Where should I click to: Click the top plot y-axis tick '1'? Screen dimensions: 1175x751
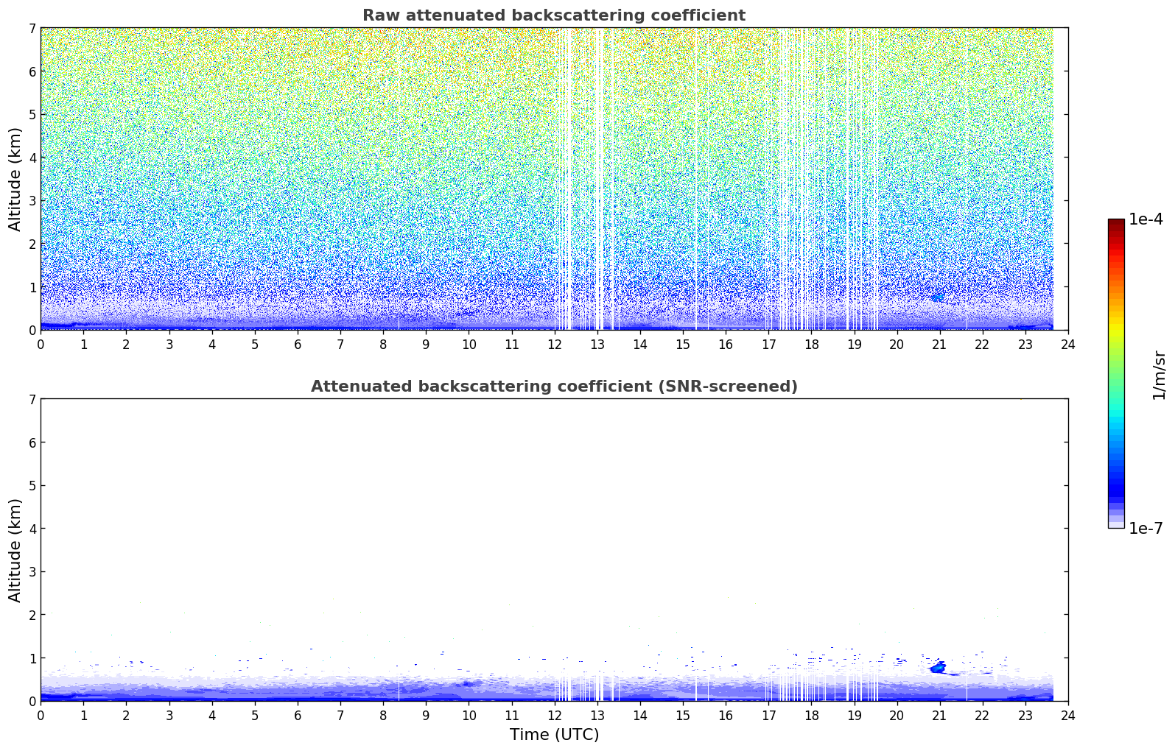click(x=32, y=287)
